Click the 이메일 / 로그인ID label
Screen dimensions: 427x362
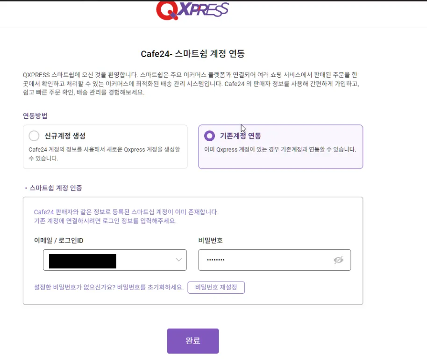[58, 240]
